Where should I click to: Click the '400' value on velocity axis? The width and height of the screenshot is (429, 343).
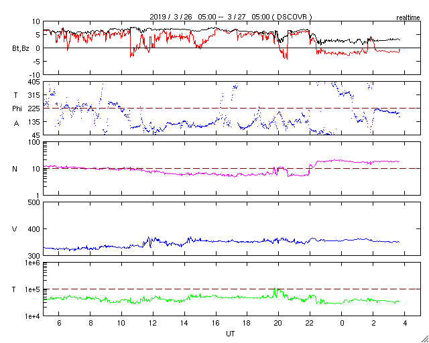click(34, 229)
